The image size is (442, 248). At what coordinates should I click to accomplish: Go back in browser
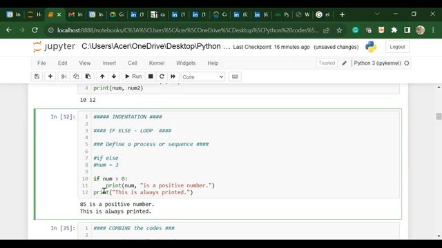(x=9, y=30)
